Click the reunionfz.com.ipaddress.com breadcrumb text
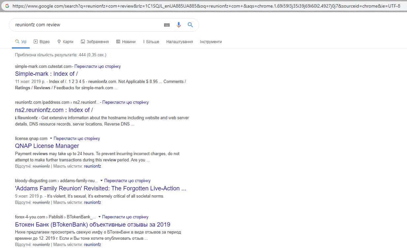 [x=57, y=102]
